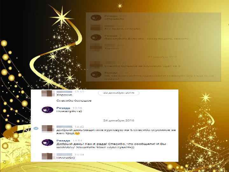Click Резеда's avatar beside faded "отправила" message
Image resolution: width=229 pixels, height=172 pixels.
coord(96,18)
